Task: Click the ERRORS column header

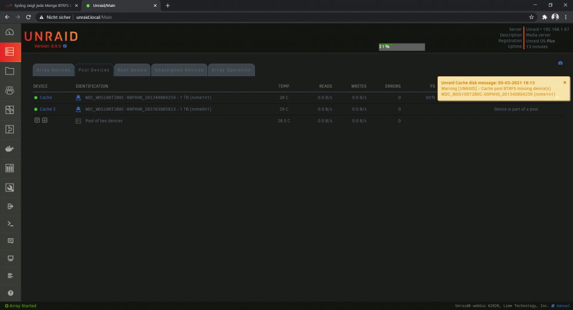Action: click(x=393, y=87)
